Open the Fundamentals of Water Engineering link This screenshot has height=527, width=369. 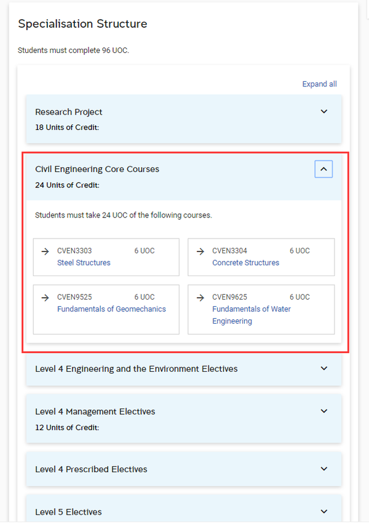pyautogui.click(x=252, y=315)
